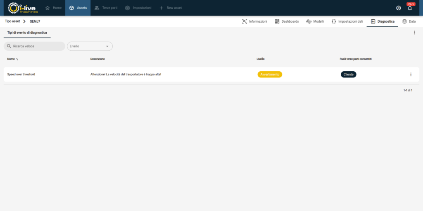Expand the Livello filter dropdown
Image resolution: width=423 pixels, height=211 pixels.
[107, 46]
